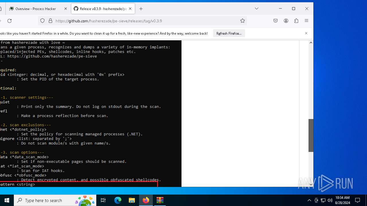Click the page scrollbar up arrow
This screenshot has height=206, width=367.
[311, 43]
